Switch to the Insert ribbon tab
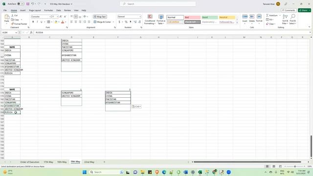The width and height of the screenshot is (313, 176). click(x=23, y=10)
